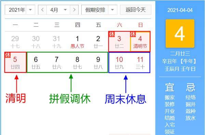The width and height of the screenshot is (205, 135).
Task: Select March 30 in the calendar
Action: (x=36, y=42)
